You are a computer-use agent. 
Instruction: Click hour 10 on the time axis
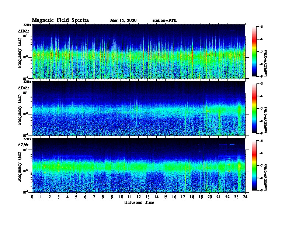tap(121, 197)
